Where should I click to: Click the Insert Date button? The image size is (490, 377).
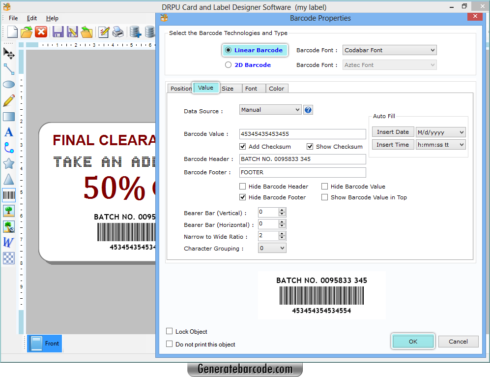pos(393,132)
